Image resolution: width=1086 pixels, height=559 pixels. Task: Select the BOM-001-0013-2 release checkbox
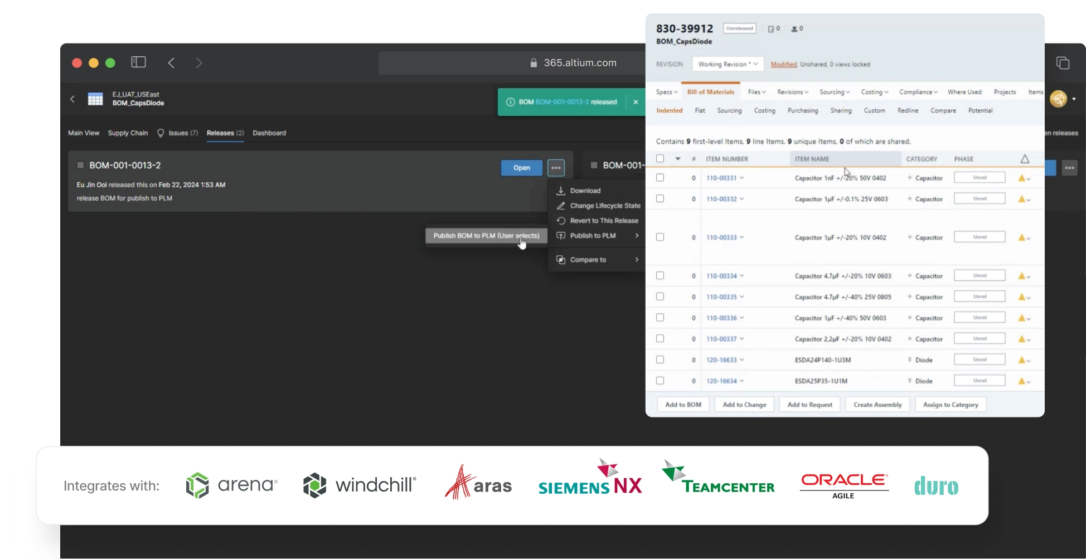click(x=80, y=166)
